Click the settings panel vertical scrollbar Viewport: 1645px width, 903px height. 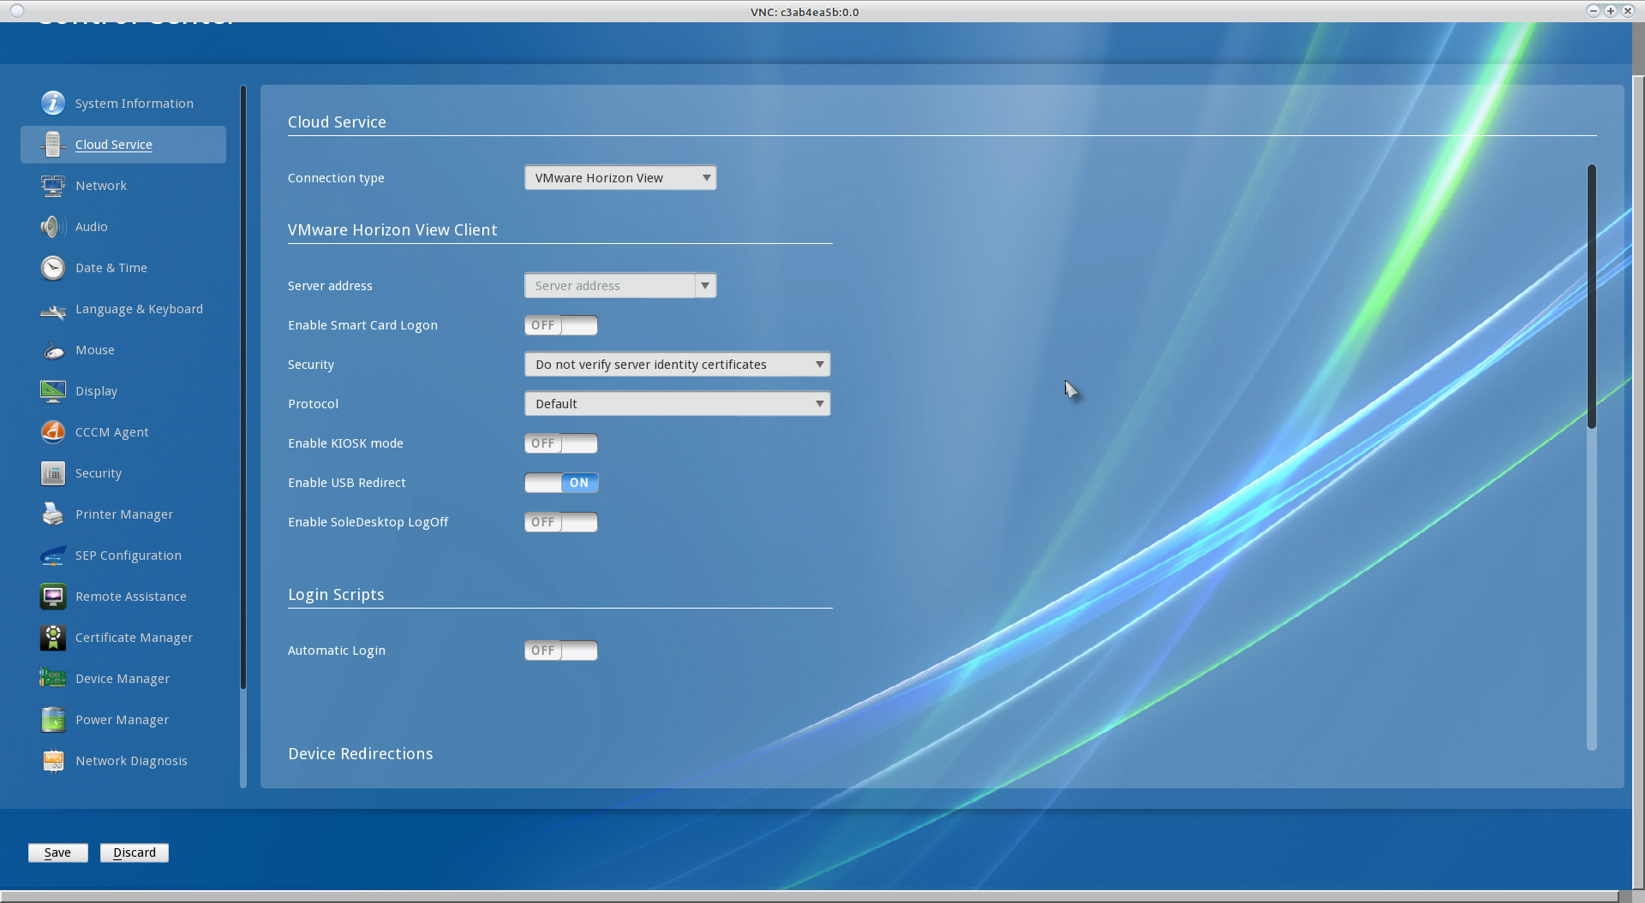1592,296
